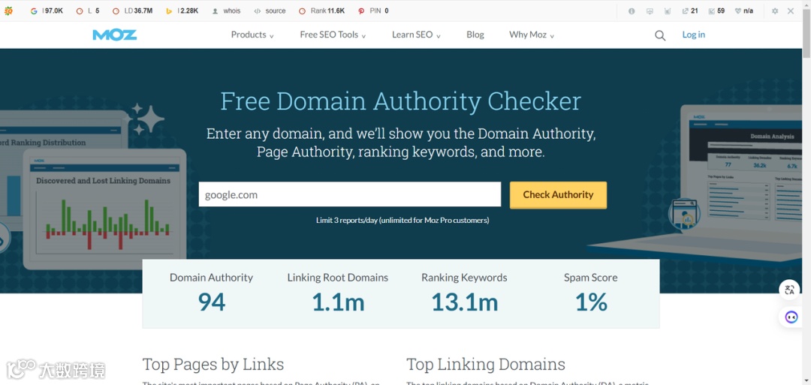Click the Spam Score 1% value
Screen dimensions: 811x385
coord(591,302)
